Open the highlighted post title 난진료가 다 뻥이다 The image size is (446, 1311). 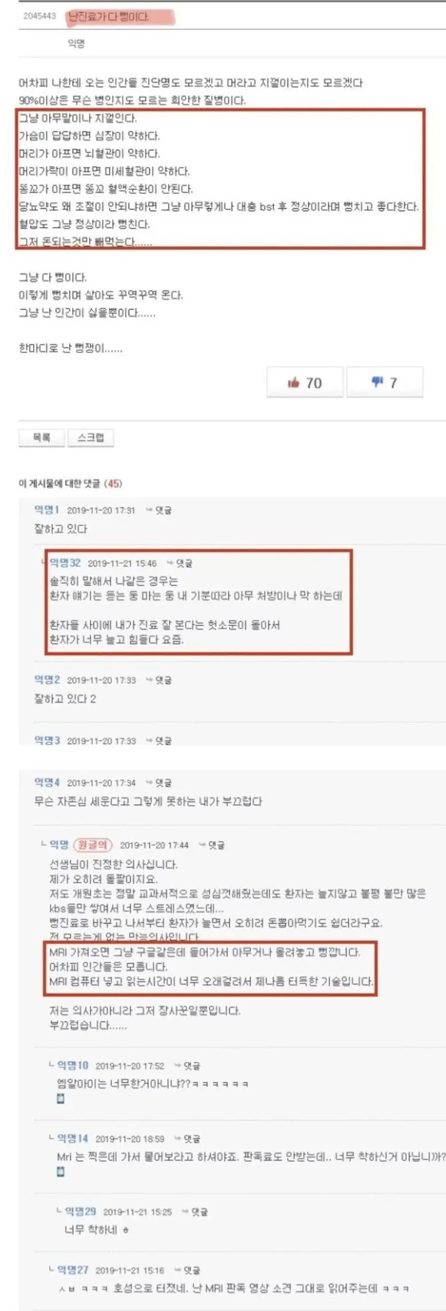pos(109,17)
